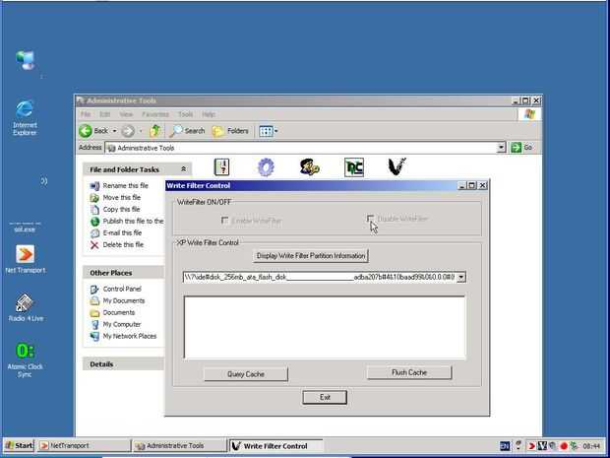Viewport: 610px width, 458px height.
Task: Open Control Panel from Other Places
Action: 122,289
